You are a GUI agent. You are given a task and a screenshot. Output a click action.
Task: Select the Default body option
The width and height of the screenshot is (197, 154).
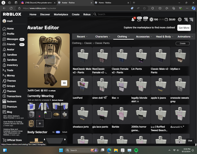pos(65,132)
